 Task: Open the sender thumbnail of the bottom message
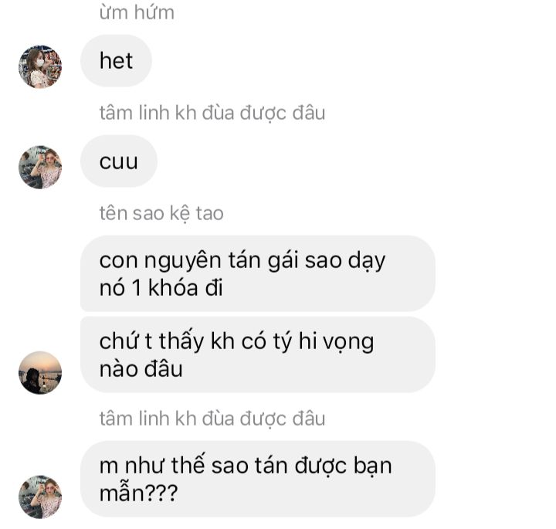coord(40,497)
